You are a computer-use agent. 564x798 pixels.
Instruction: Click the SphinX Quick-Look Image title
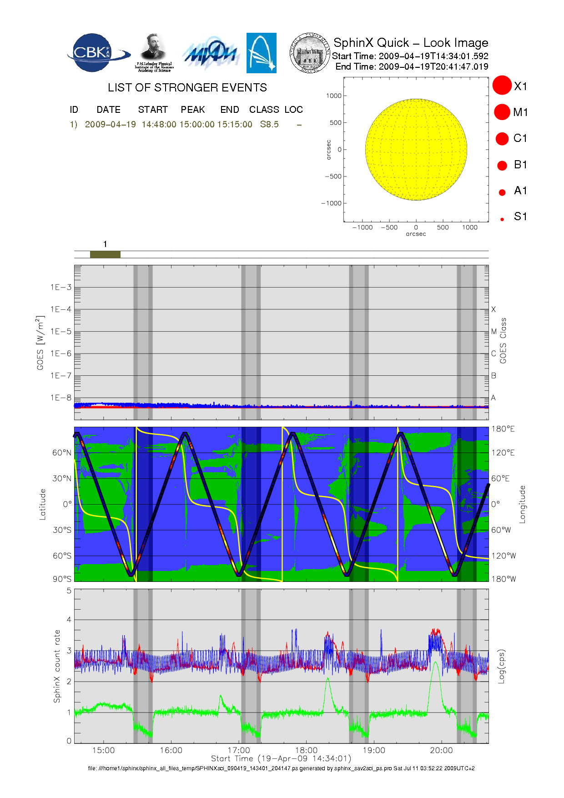point(410,43)
